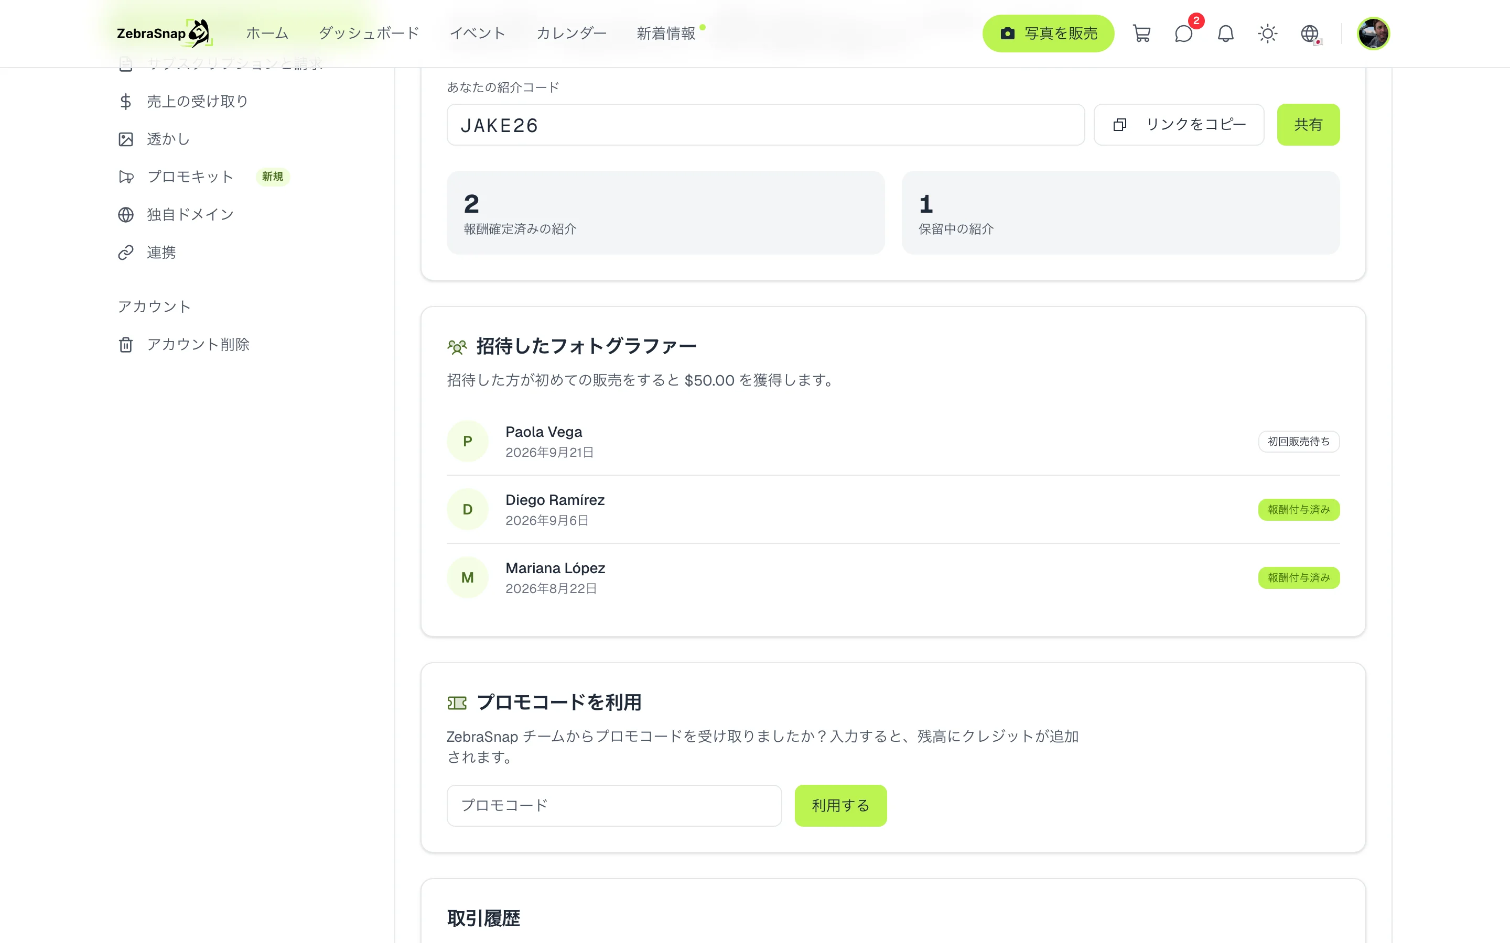
Task: Click the 新規 badge next to プロモキット
Action: (x=272, y=177)
